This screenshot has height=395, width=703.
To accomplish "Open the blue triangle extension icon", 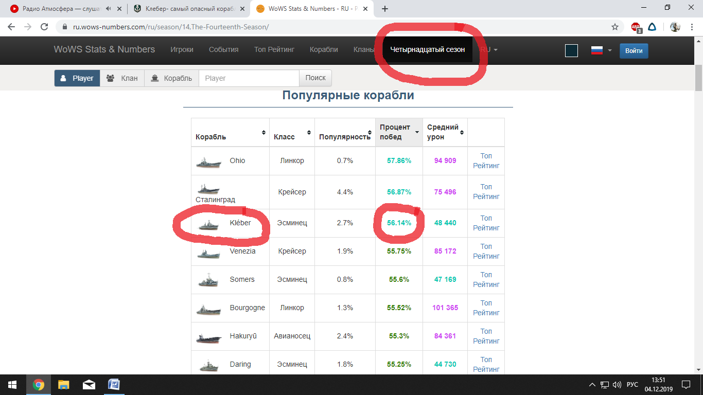I will (652, 27).
